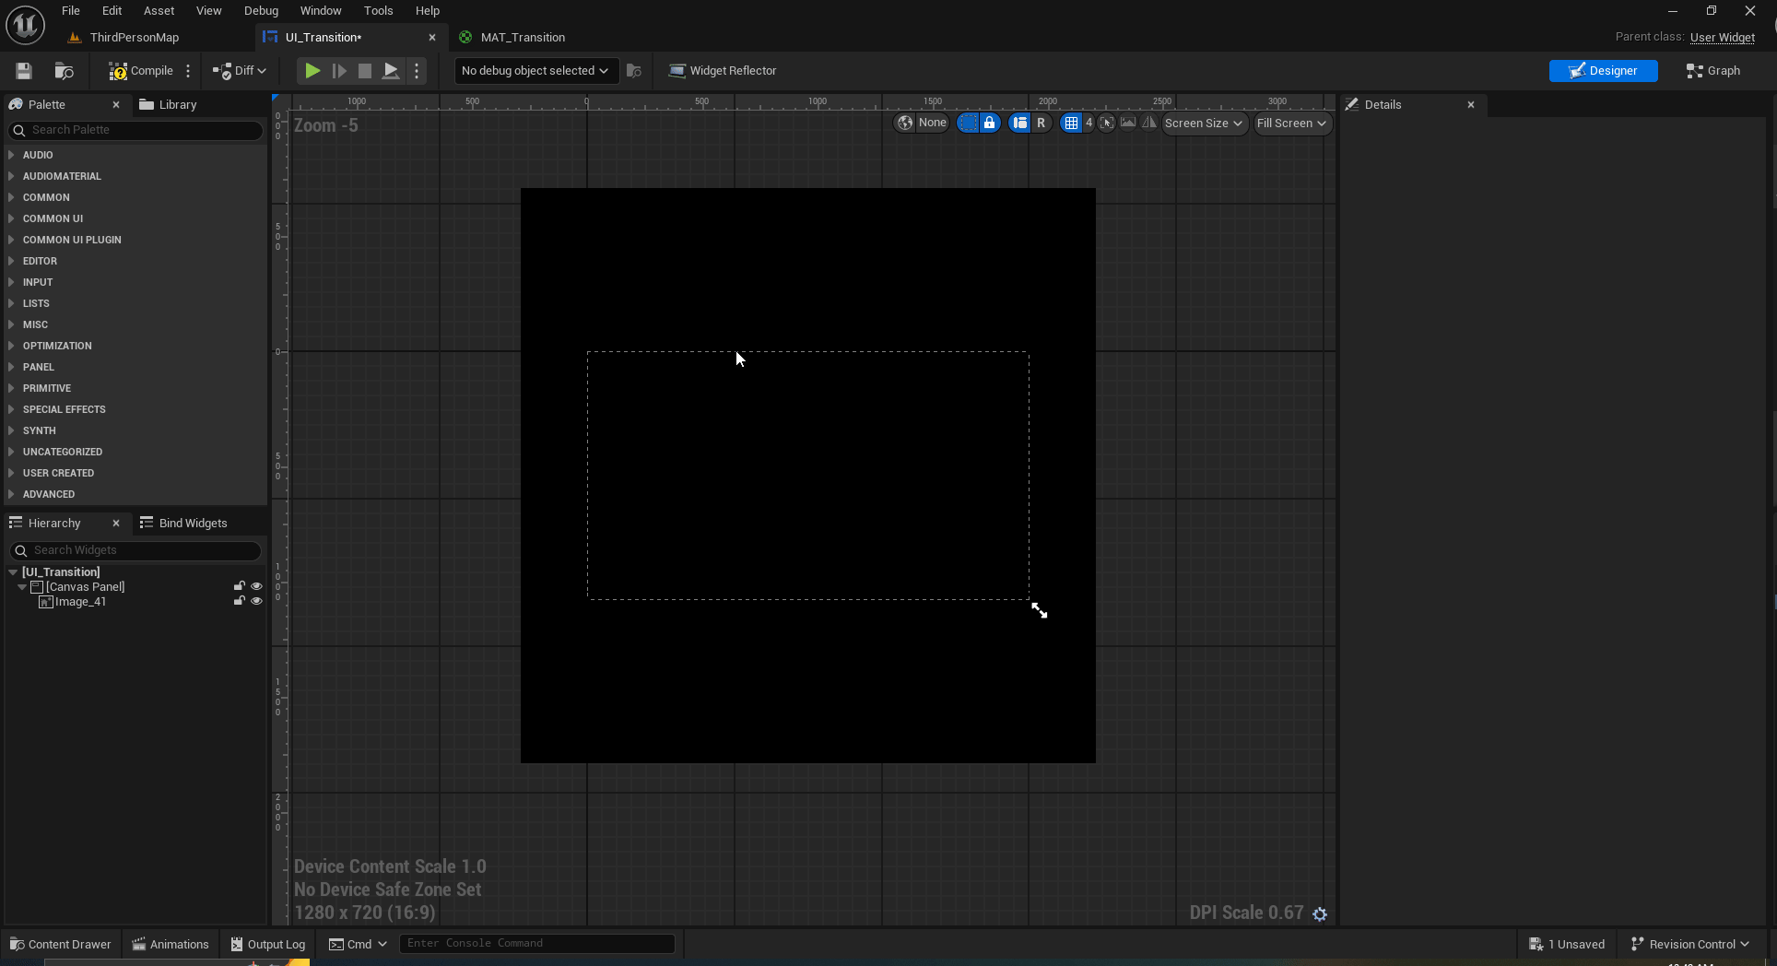Screen dimensions: 1777x966
Task: Click the Stop square icon
Action: point(365,71)
